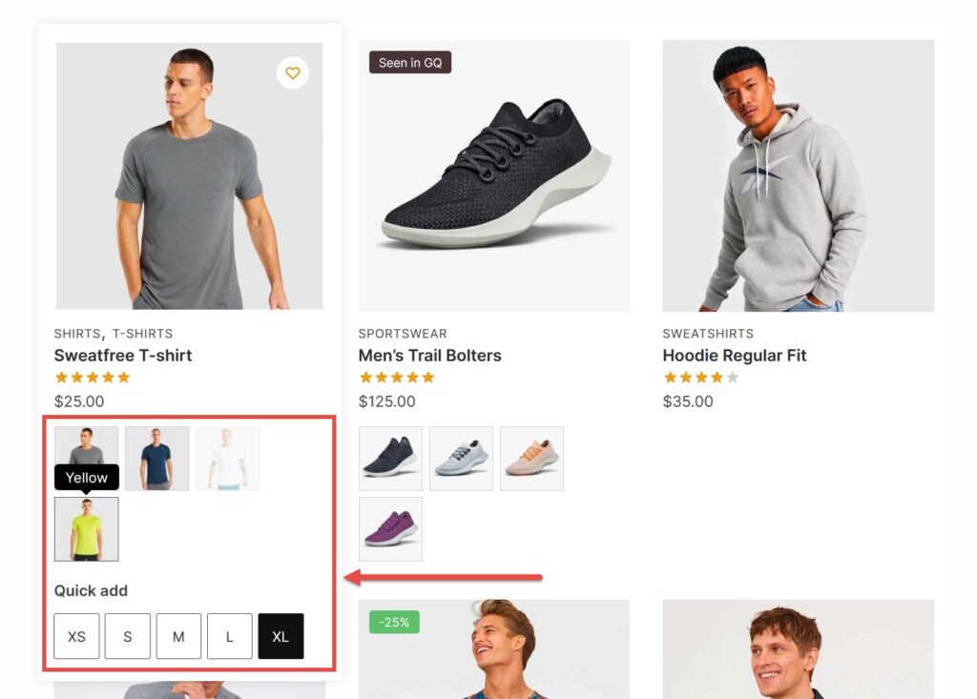
Task: Deselect the highlighted XL size option
Action: (x=281, y=636)
